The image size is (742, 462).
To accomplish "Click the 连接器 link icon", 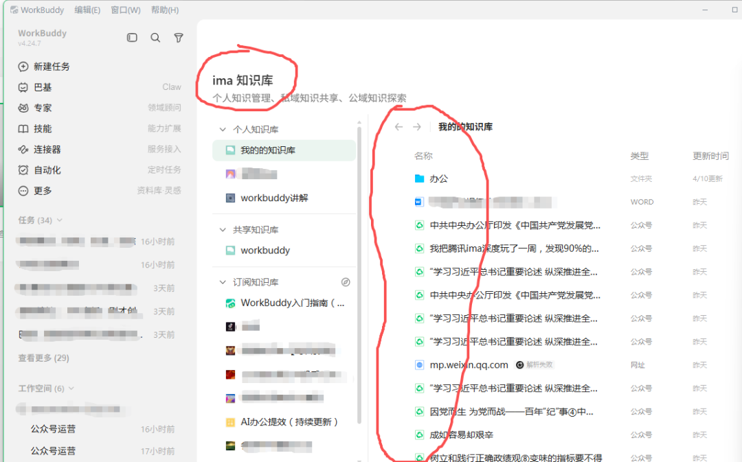I will 23,150.
